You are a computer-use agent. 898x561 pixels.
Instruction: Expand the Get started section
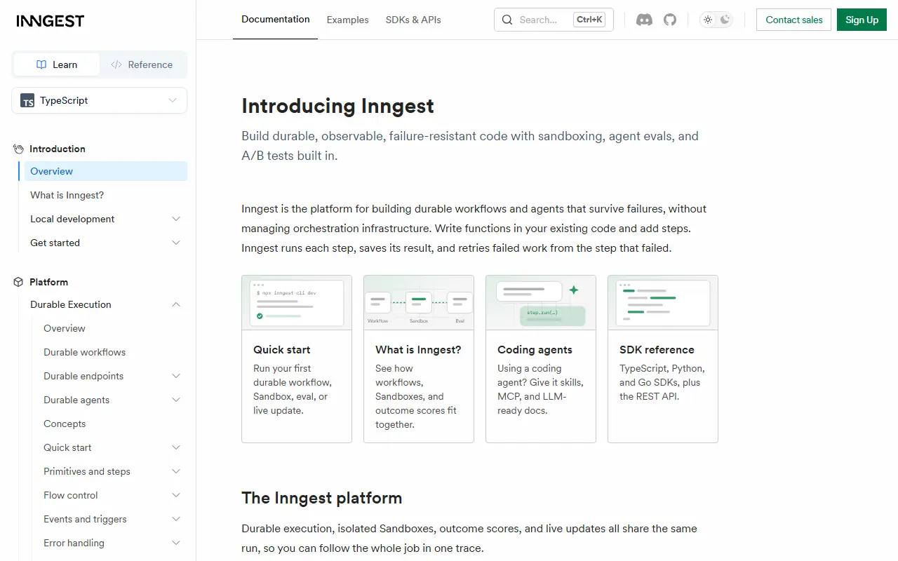click(176, 243)
